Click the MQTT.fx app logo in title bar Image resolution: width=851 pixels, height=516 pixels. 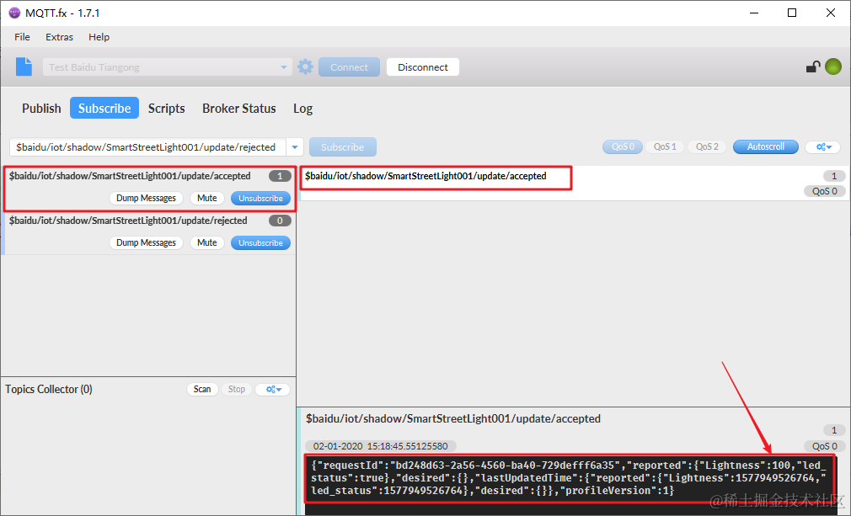[14, 13]
